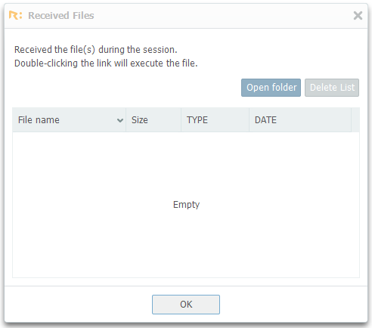Sort the list by Size column
372x328 pixels.
[153, 120]
